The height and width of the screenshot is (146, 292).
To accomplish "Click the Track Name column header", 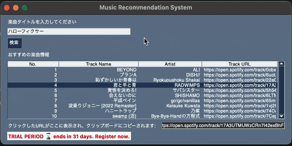I will (99, 64).
